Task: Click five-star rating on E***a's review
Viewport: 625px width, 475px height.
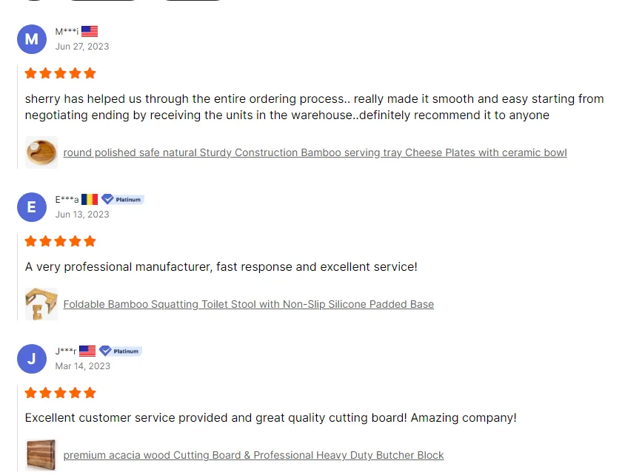Action: click(61, 241)
